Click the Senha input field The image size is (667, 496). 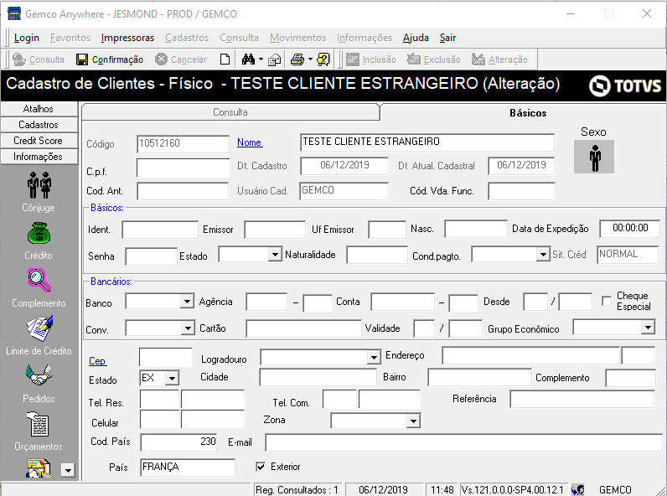point(151,256)
